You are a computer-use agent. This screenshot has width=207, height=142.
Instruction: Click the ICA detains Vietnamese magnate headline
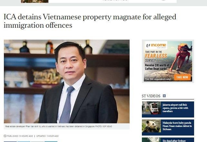point(90,21)
